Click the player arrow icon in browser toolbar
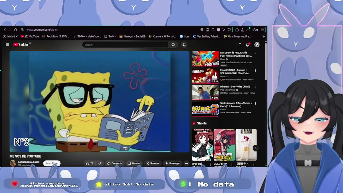343x193 pixels. 224,30
